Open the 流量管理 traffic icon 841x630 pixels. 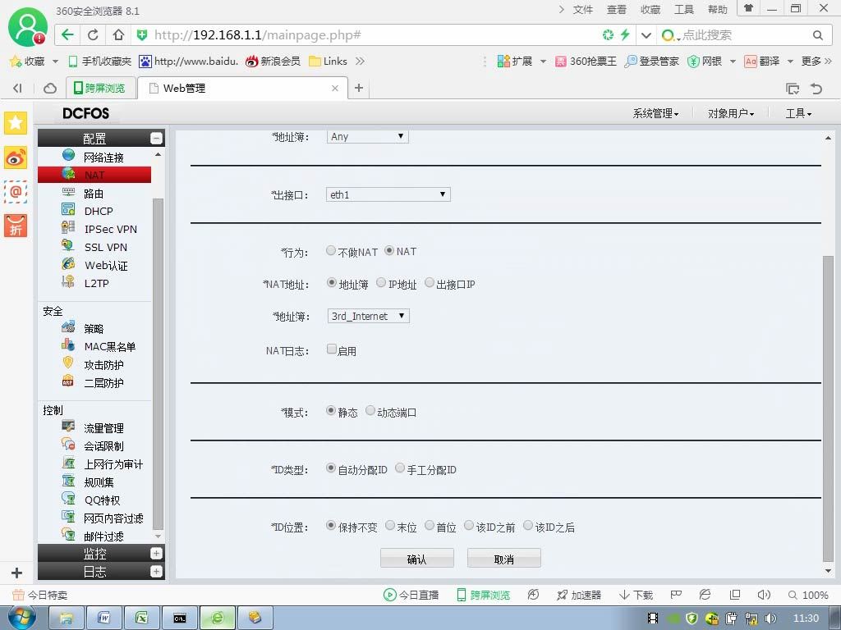(x=68, y=427)
